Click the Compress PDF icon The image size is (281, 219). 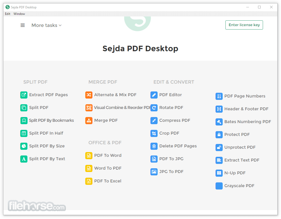tap(154, 120)
